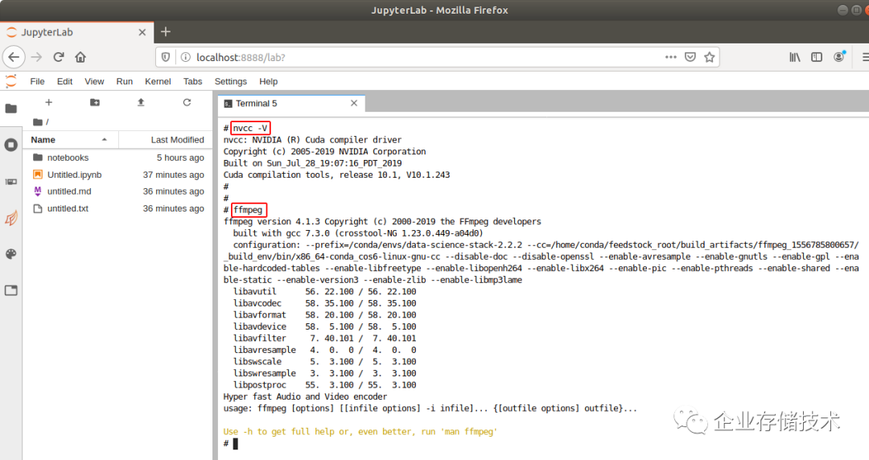Open the Kernel menu
The image size is (869, 460).
pyautogui.click(x=158, y=81)
